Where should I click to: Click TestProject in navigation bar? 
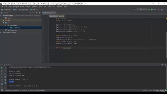[6, 10]
